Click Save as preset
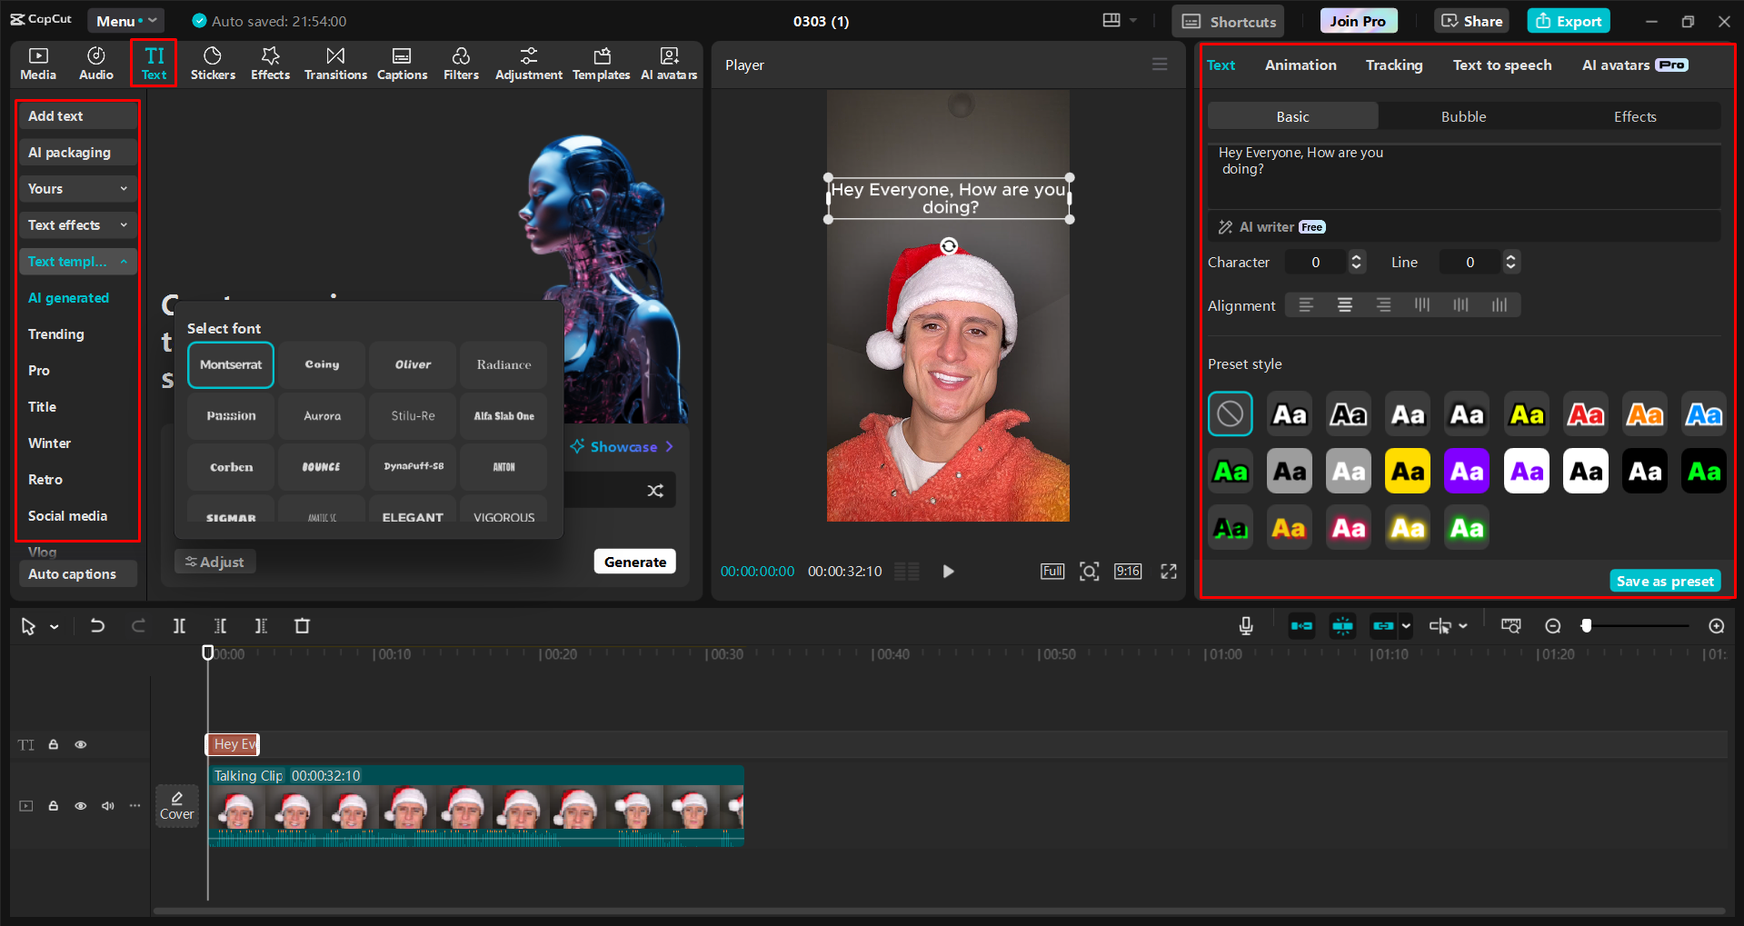1744x926 pixels. coord(1664,580)
